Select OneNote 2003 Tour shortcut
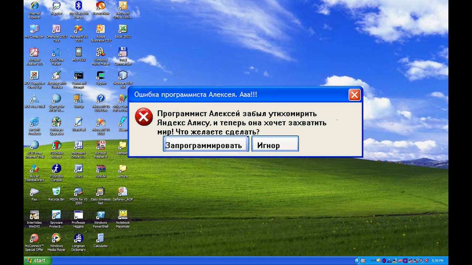This screenshot has height=265, width=472. [56, 33]
